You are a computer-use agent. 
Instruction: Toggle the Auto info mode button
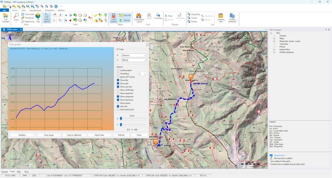pyautogui.click(x=125, y=15)
